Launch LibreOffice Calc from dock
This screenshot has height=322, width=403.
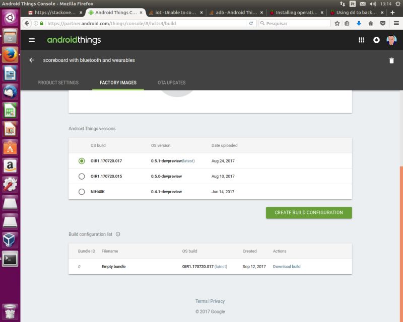tap(10, 110)
